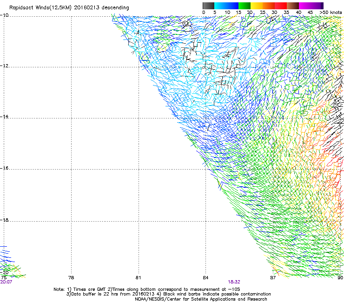Click the '-12' latitude label

click(4, 66)
